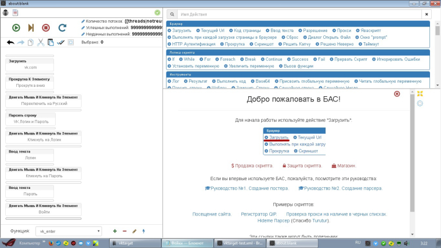Click the Имя Действия search field

coord(290,13)
